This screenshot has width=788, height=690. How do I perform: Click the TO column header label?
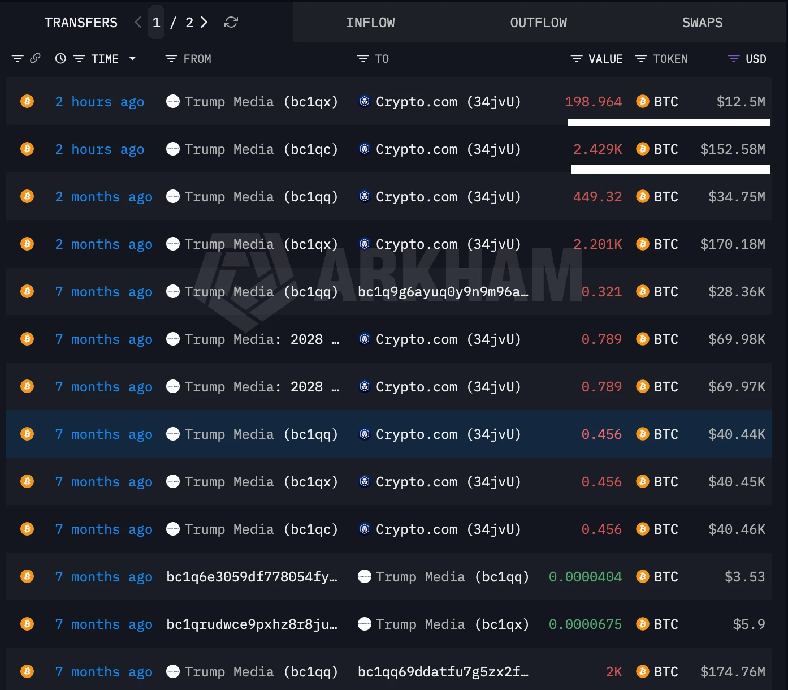(x=382, y=59)
